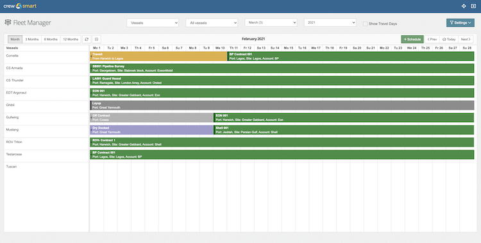Go to the Next period

click(x=466, y=39)
